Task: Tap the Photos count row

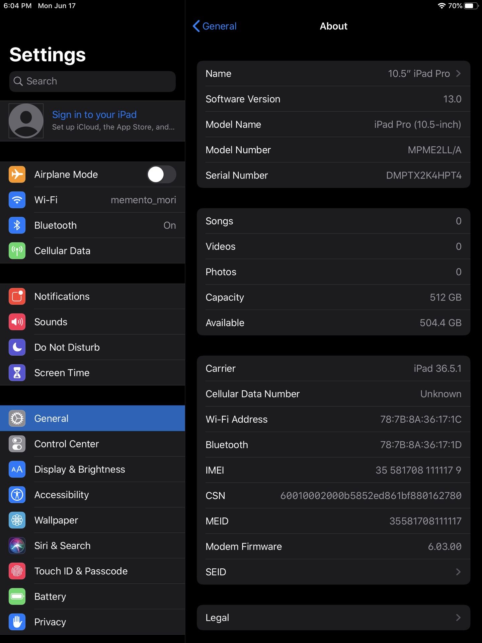Action: pyautogui.click(x=333, y=272)
